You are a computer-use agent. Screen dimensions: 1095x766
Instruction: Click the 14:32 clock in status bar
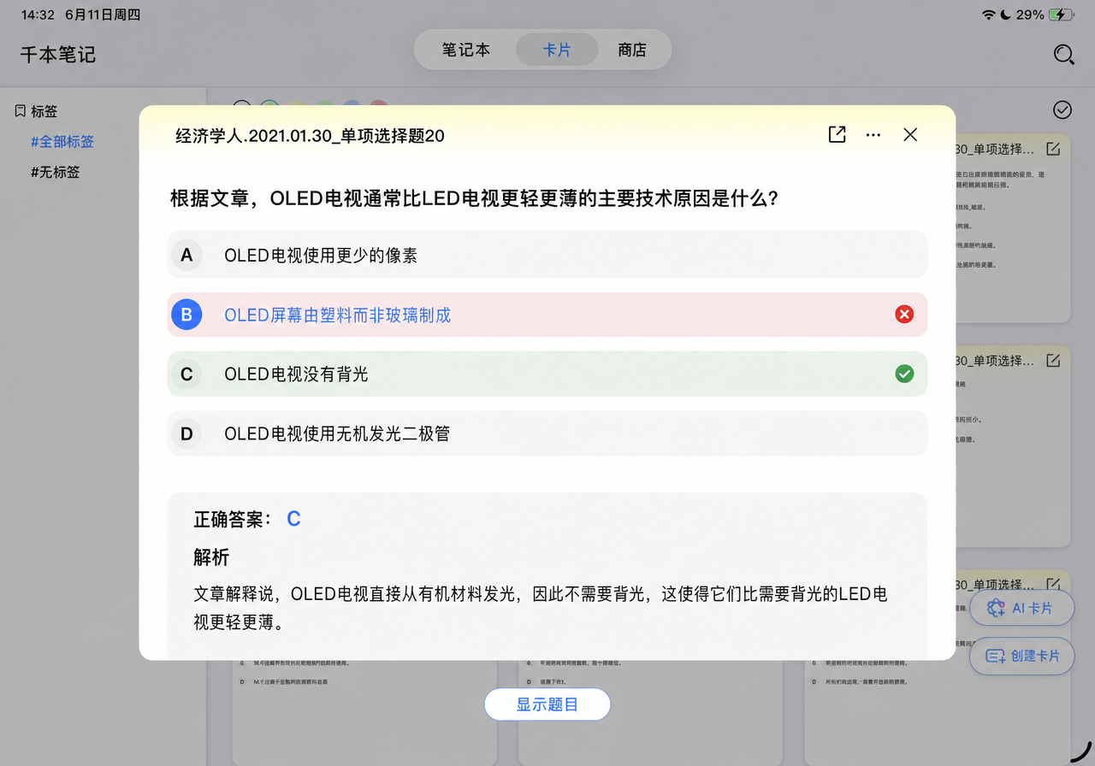pyautogui.click(x=38, y=15)
